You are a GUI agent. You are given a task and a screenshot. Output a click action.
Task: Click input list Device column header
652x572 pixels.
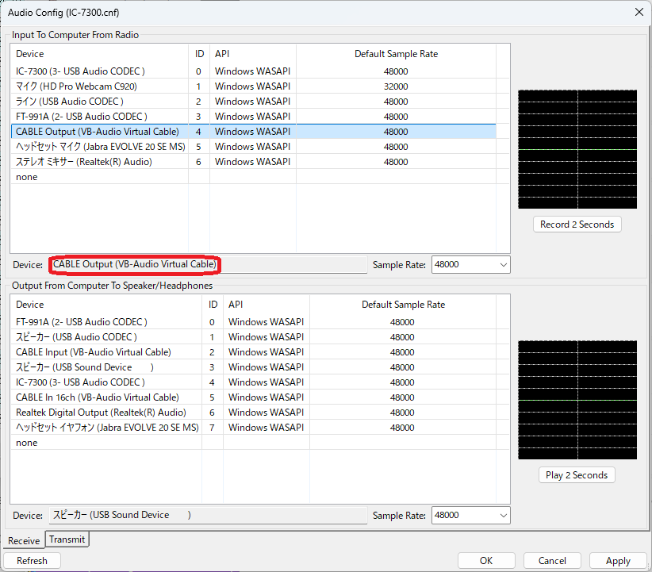100,54
